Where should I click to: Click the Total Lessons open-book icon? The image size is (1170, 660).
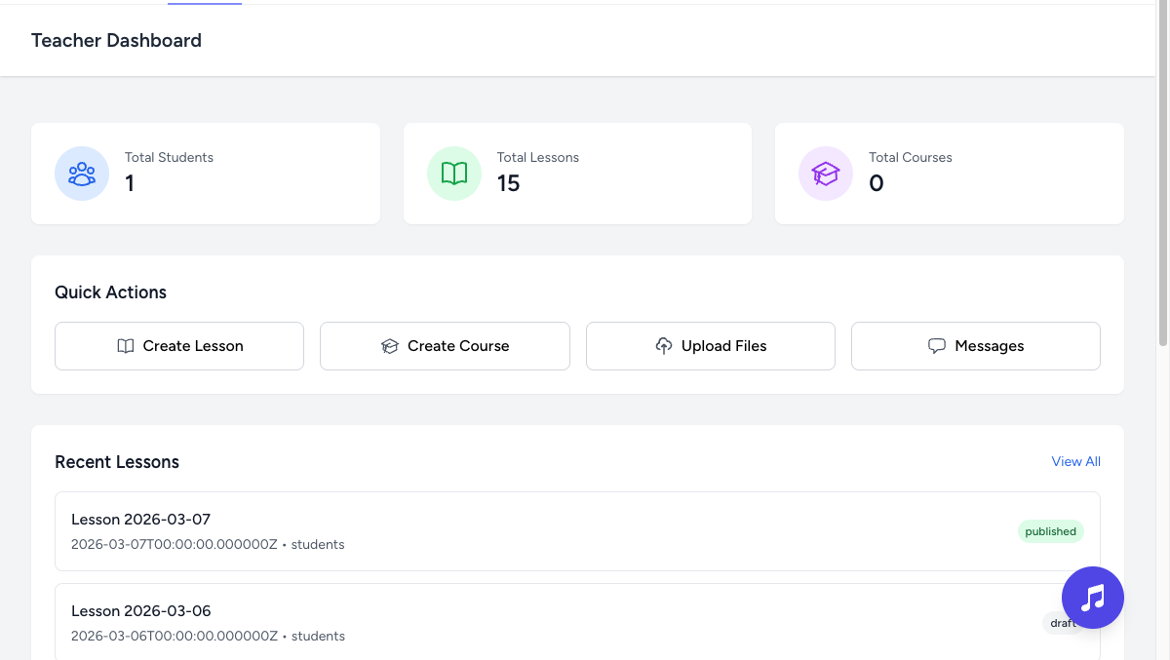tap(453, 174)
